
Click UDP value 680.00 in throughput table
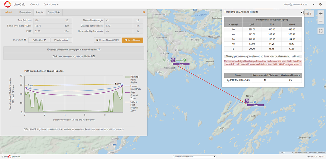point(252,30)
